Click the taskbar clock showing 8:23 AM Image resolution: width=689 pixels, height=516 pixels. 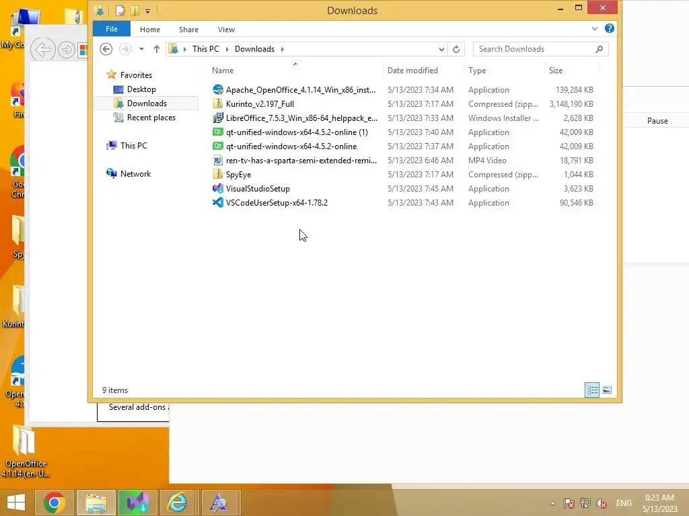[659, 503]
